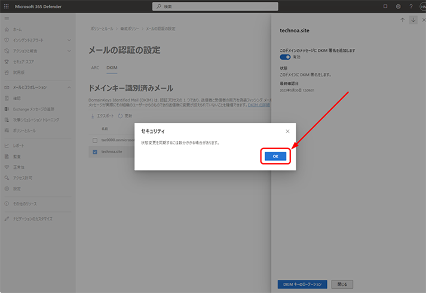426x293 pixels.
Task: Open 設定 in the sidebar
Action: click(17, 189)
